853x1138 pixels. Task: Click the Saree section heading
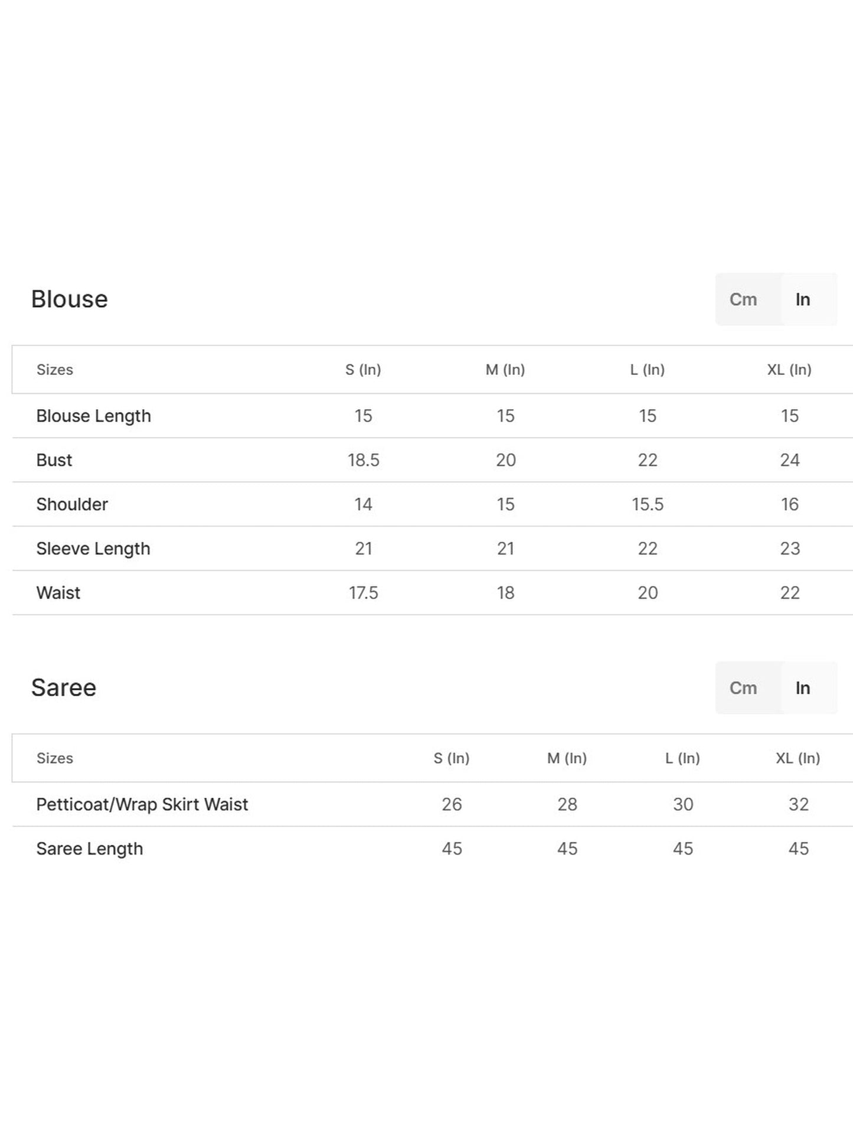(x=63, y=688)
